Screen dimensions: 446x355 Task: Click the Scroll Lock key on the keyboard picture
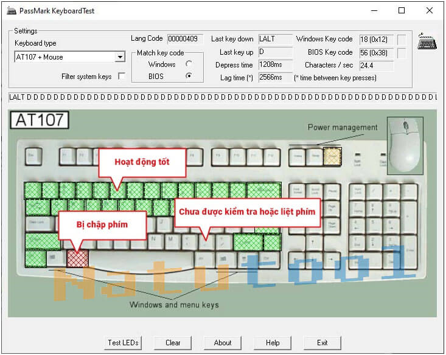[x=315, y=191]
